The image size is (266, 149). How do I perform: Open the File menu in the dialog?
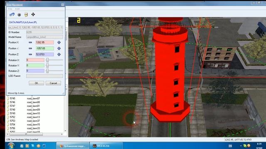(x=10, y=9)
